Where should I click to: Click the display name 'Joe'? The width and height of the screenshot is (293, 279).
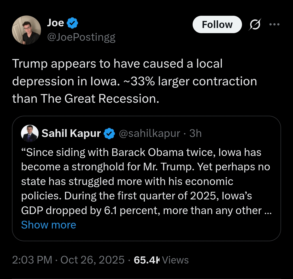click(x=55, y=23)
